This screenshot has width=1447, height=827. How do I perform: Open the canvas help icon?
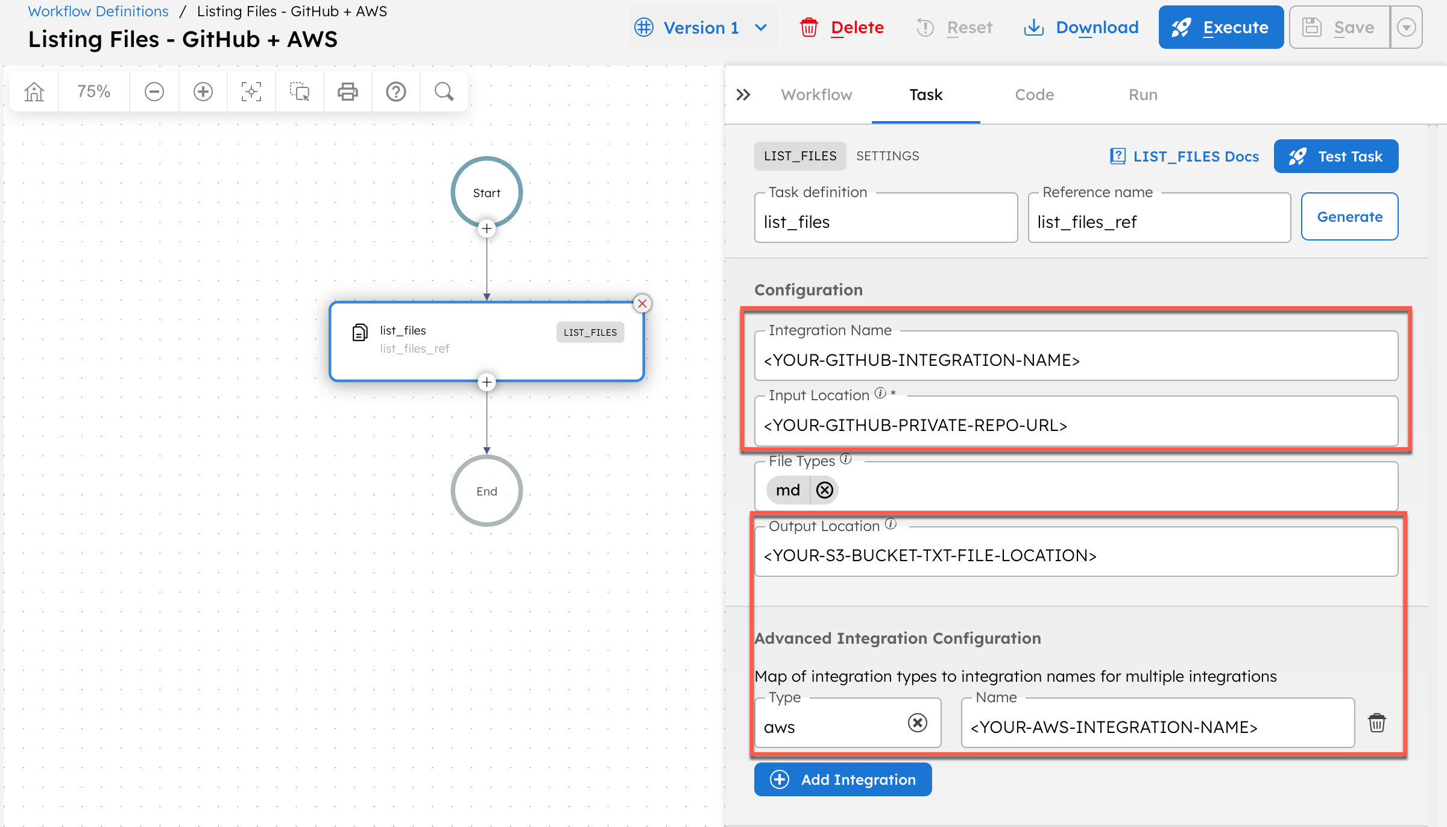tap(396, 91)
